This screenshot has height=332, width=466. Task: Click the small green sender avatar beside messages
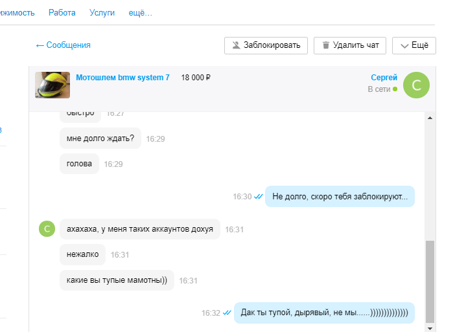pos(47,229)
